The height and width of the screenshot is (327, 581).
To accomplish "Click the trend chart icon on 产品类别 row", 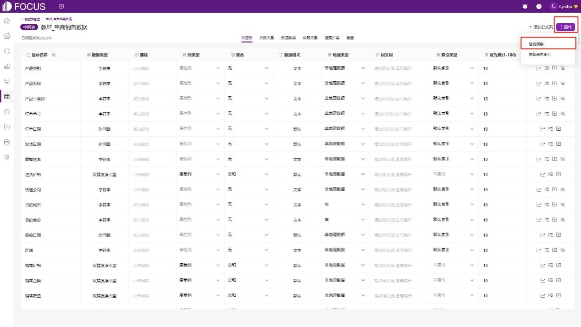I will pyautogui.click(x=538, y=68).
